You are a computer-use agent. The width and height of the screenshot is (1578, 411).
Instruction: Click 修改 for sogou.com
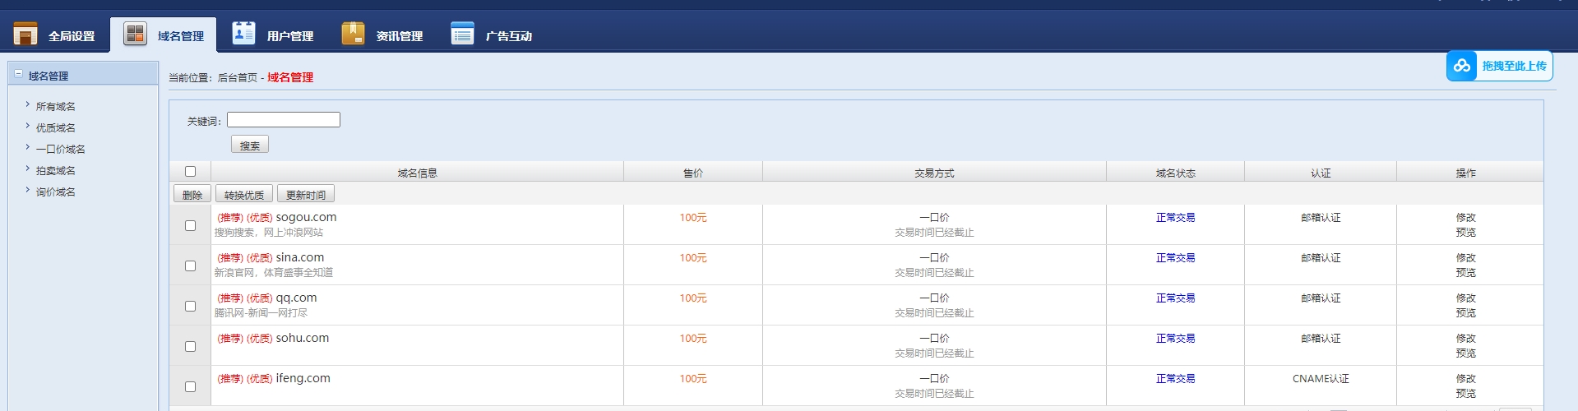[x=1466, y=217]
